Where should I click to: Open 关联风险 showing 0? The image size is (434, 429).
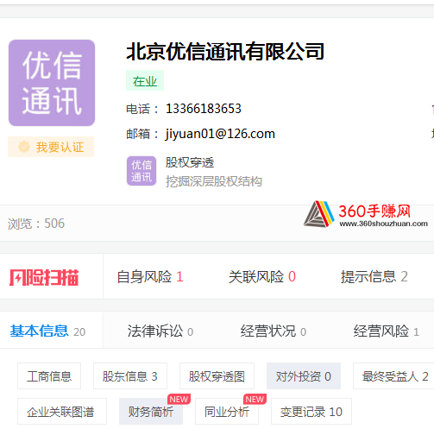click(x=262, y=277)
